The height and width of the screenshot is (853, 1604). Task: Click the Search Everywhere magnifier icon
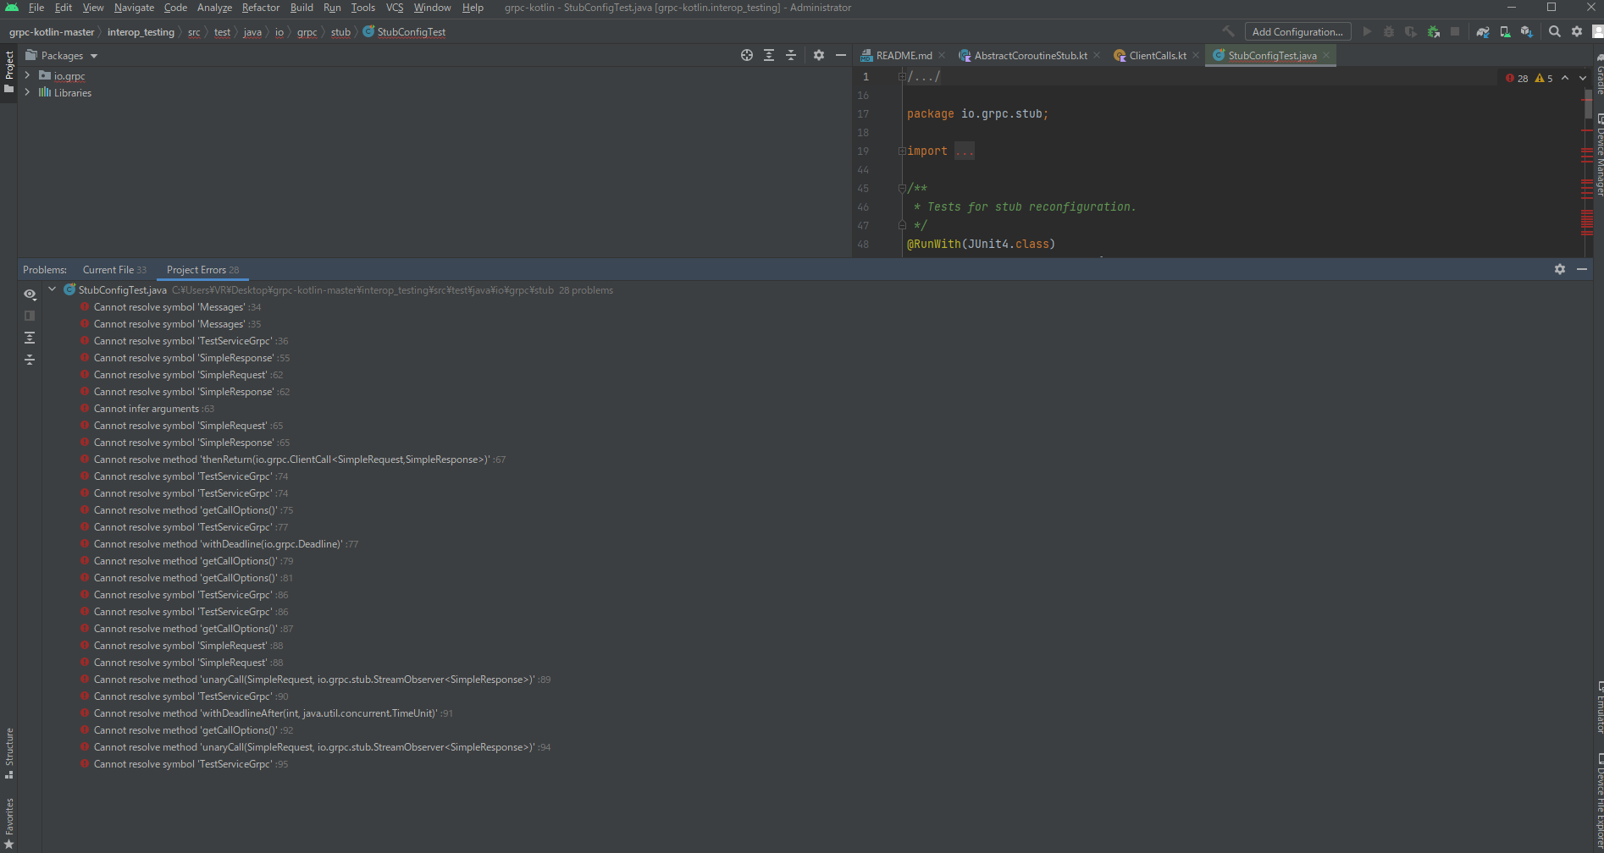tap(1555, 31)
